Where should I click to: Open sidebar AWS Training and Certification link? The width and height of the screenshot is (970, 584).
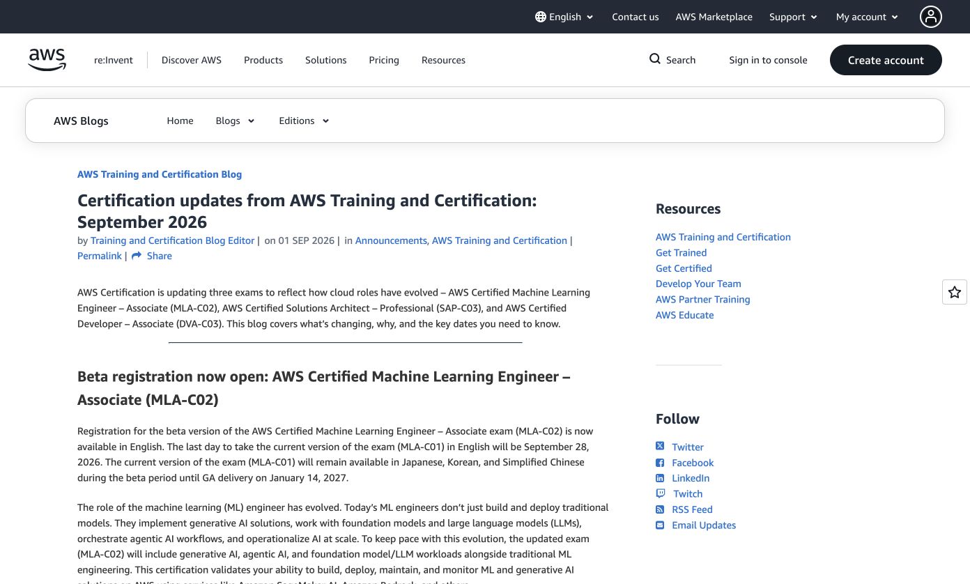click(x=723, y=237)
